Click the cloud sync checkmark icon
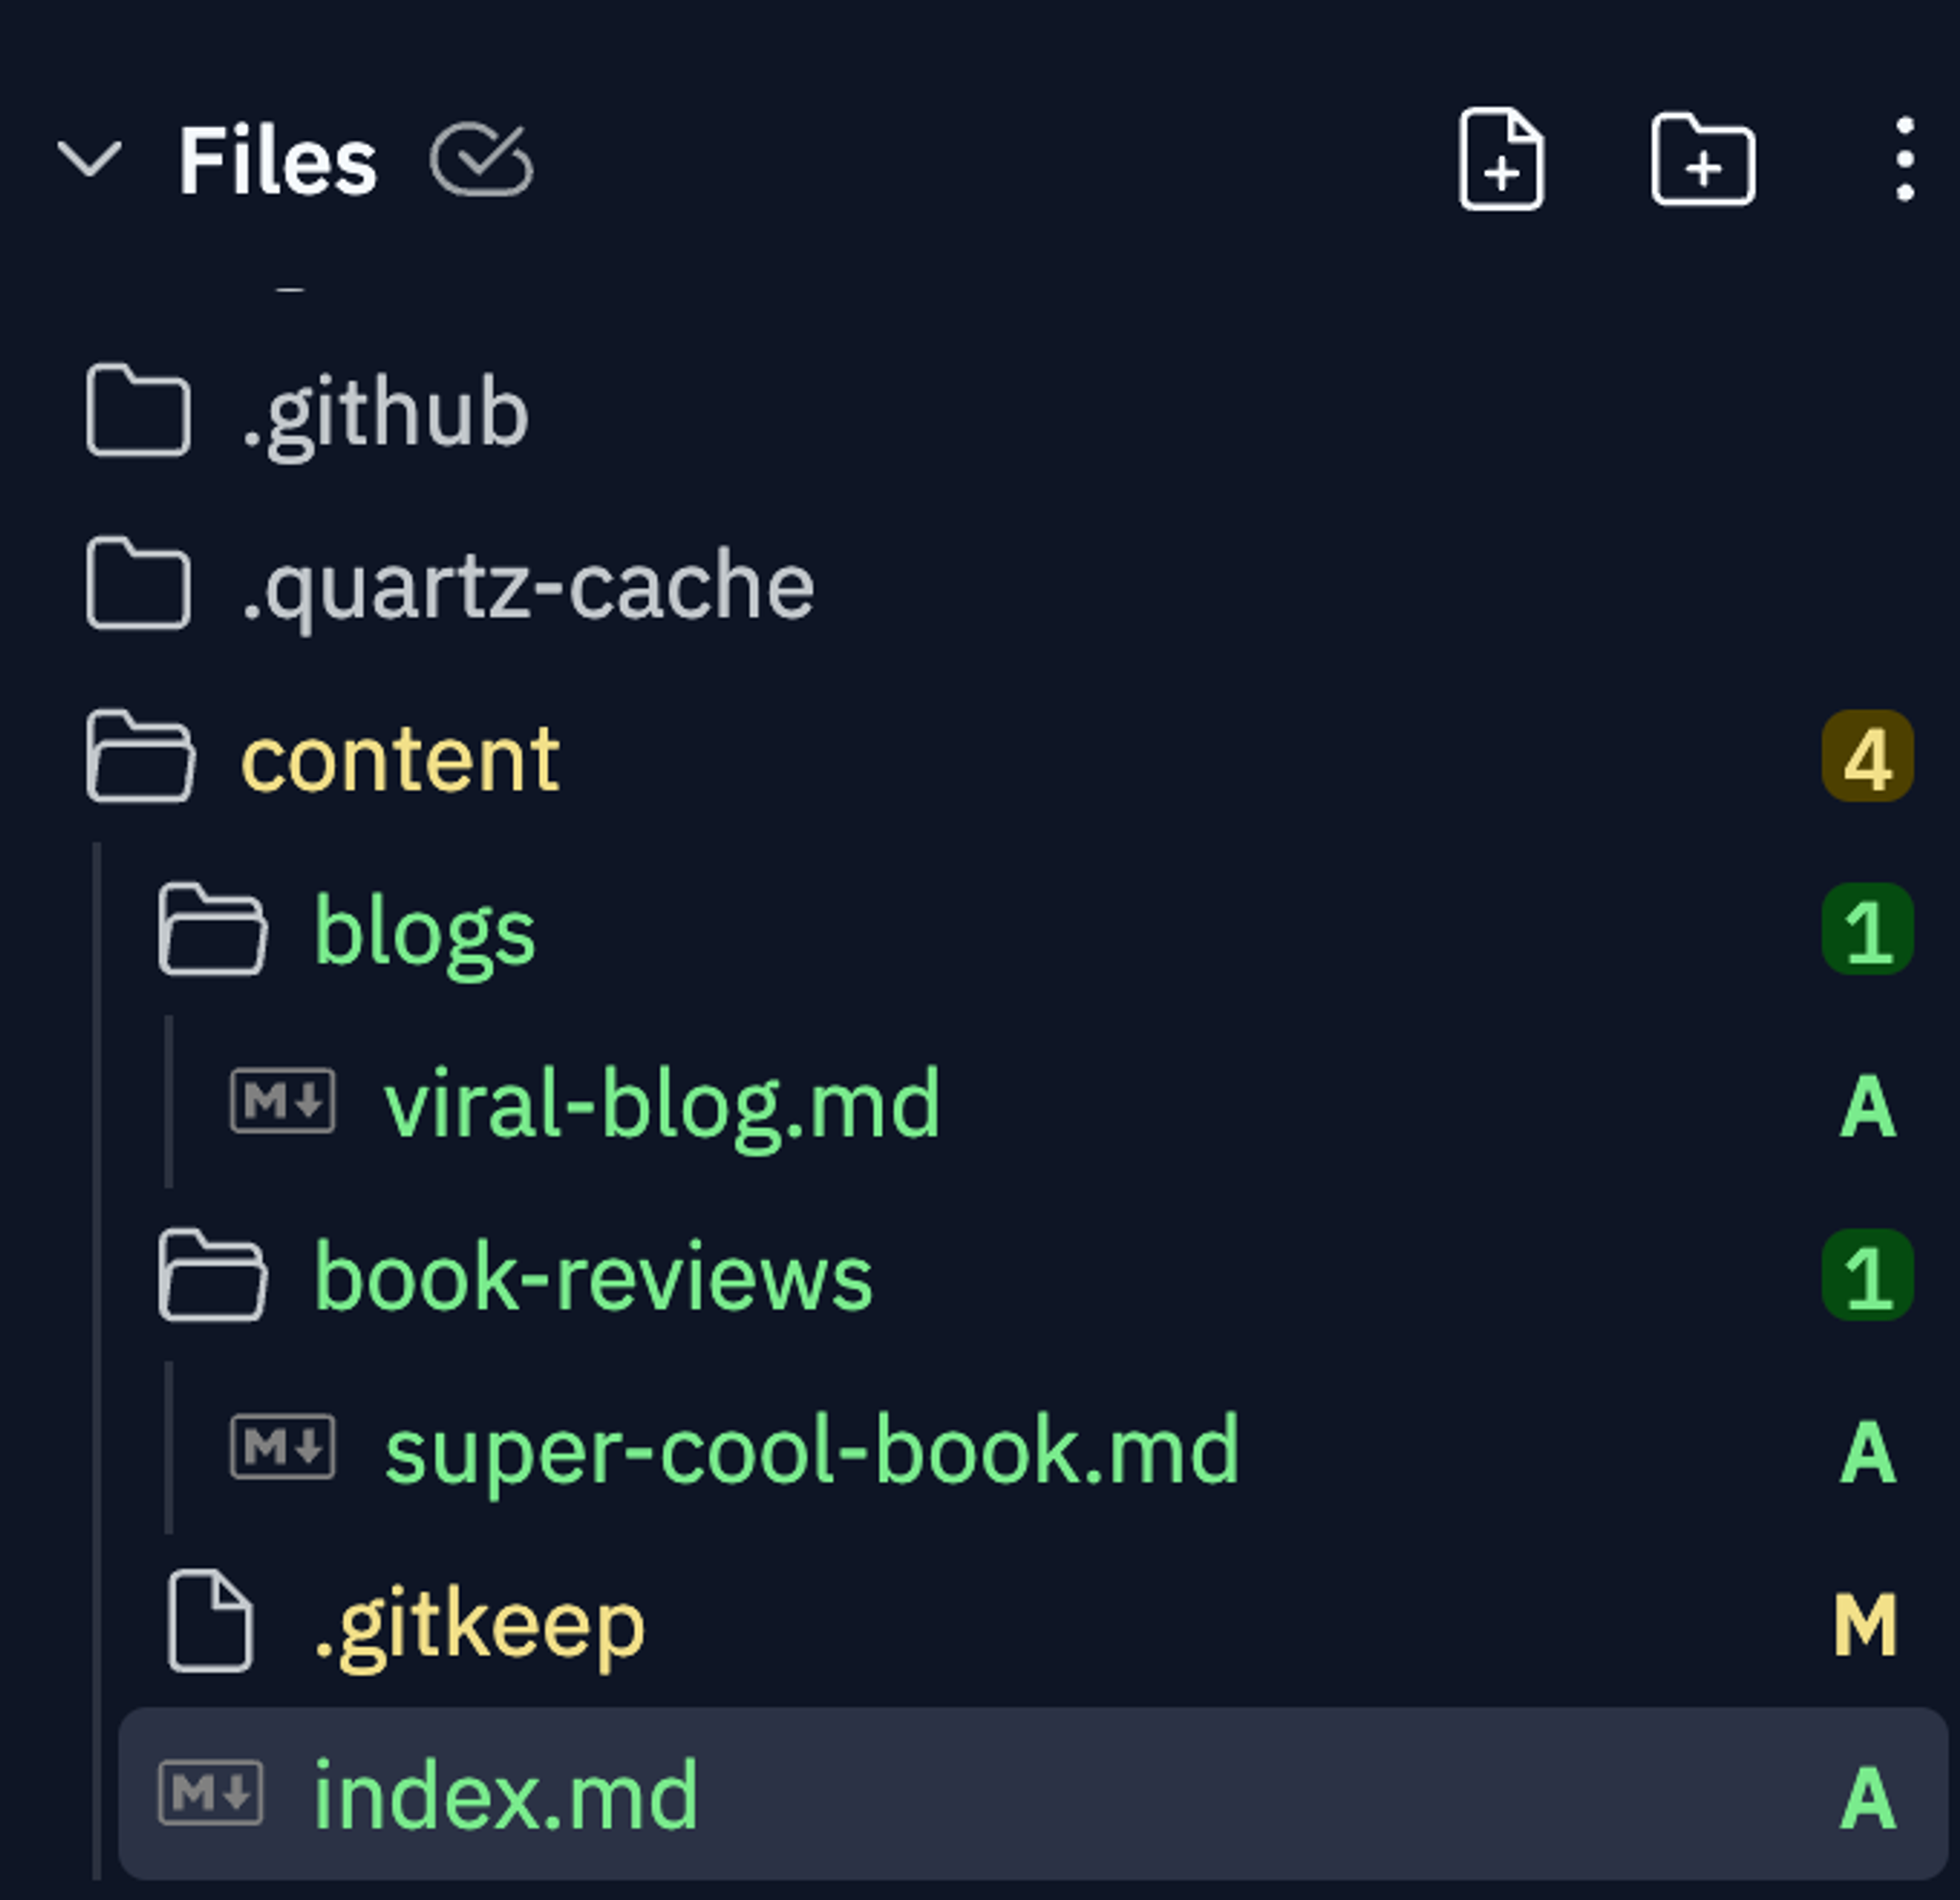Viewport: 1960px width, 1900px height. click(x=481, y=160)
